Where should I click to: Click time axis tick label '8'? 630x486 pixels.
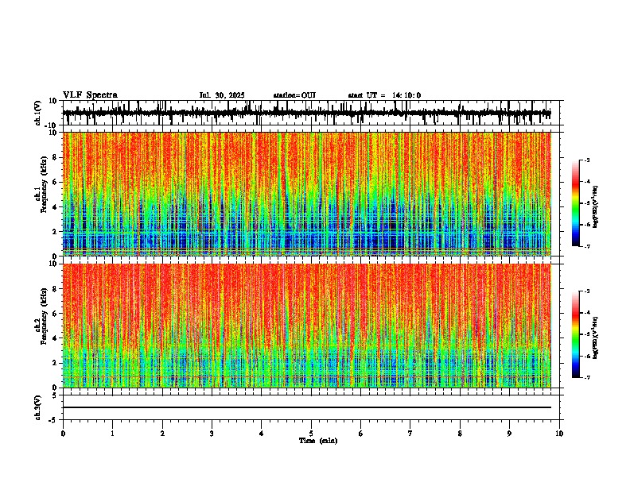coord(460,434)
